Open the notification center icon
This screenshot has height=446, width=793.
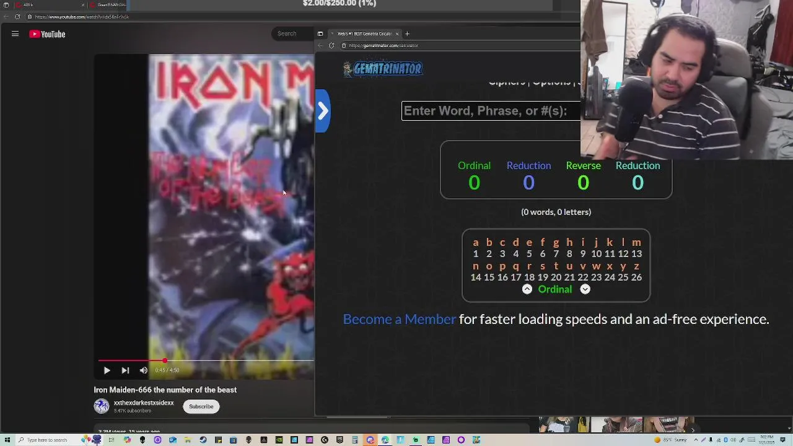pyautogui.click(x=782, y=440)
